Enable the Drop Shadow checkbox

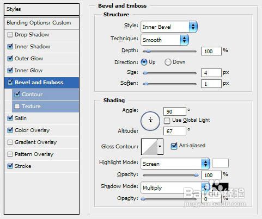[10, 35]
